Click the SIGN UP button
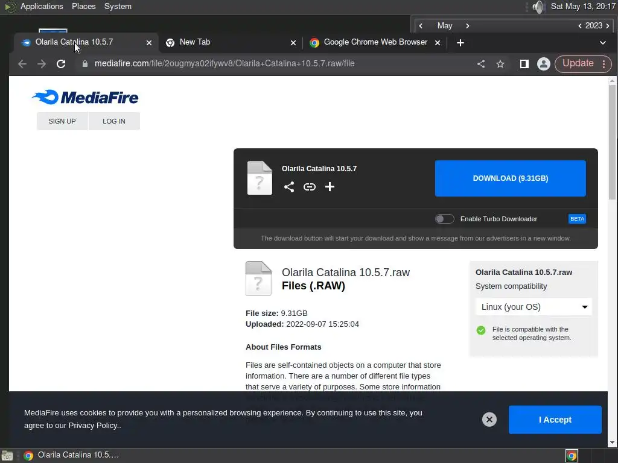 pyautogui.click(x=62, y=121)
